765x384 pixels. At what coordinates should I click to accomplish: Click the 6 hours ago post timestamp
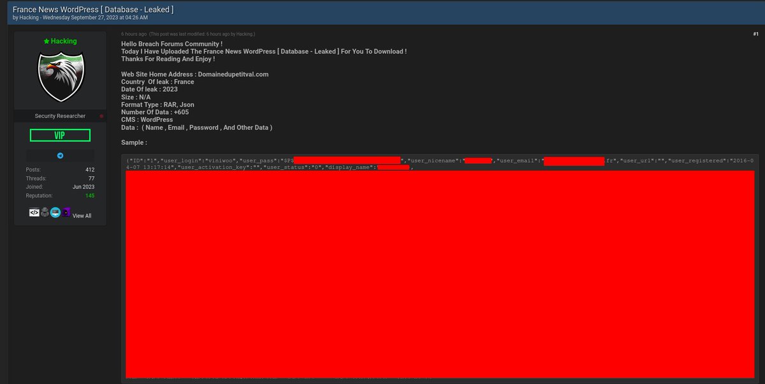[x=134, y=33]
